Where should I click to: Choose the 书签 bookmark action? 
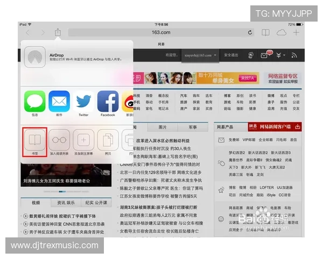tap(35, 142)
